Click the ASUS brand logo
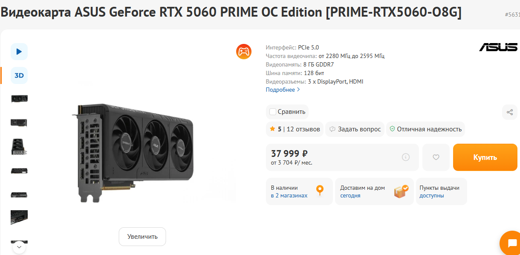The width and height of the screenshot is (520, 255). (498, 47)
